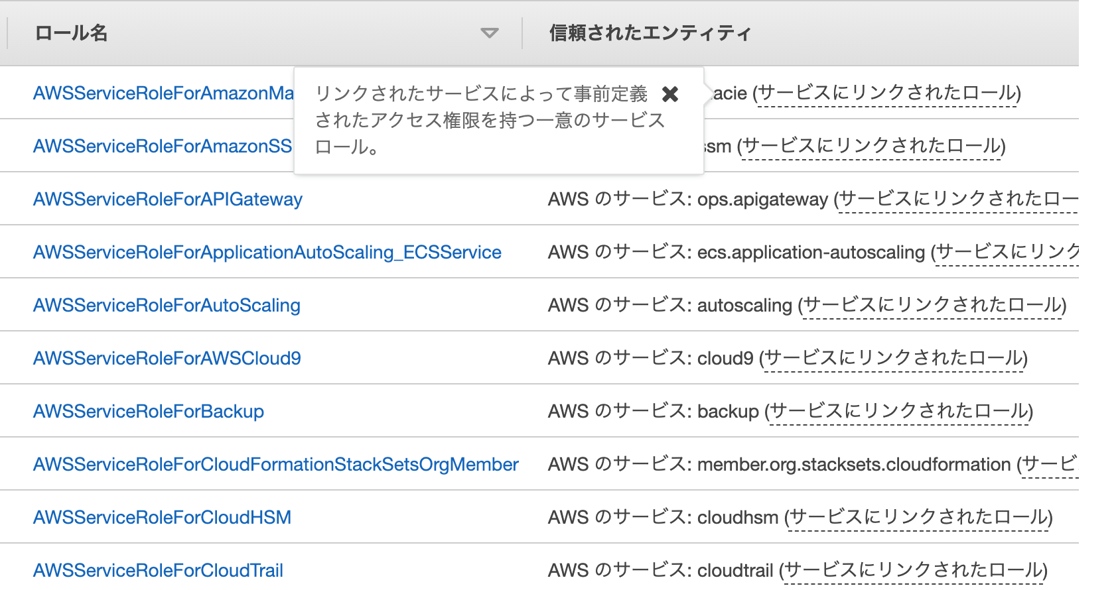The height and width of the screenshot is (590, 1120).
Task: Select the text 'AWS のサービス: backup'
Action: pyautogui.click(x=654, y=411)
